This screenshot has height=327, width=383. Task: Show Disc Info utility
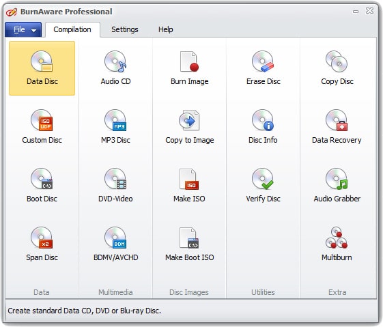click(263, 127)
